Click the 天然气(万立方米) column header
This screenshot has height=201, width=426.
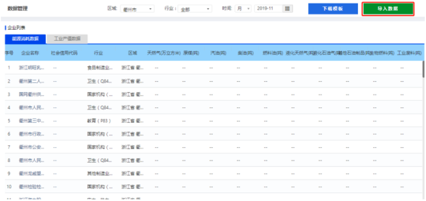[x=164, y=53]
